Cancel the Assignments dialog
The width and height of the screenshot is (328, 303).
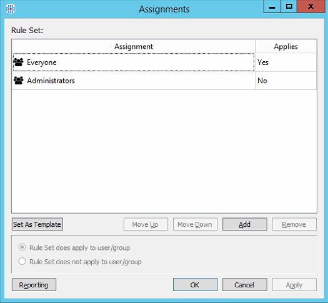coord(244,285)
